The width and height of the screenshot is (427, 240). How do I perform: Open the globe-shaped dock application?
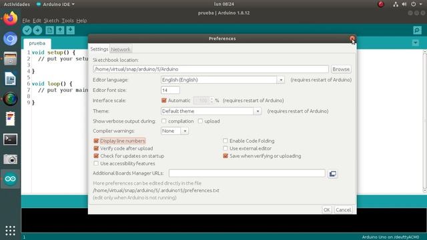11,99
